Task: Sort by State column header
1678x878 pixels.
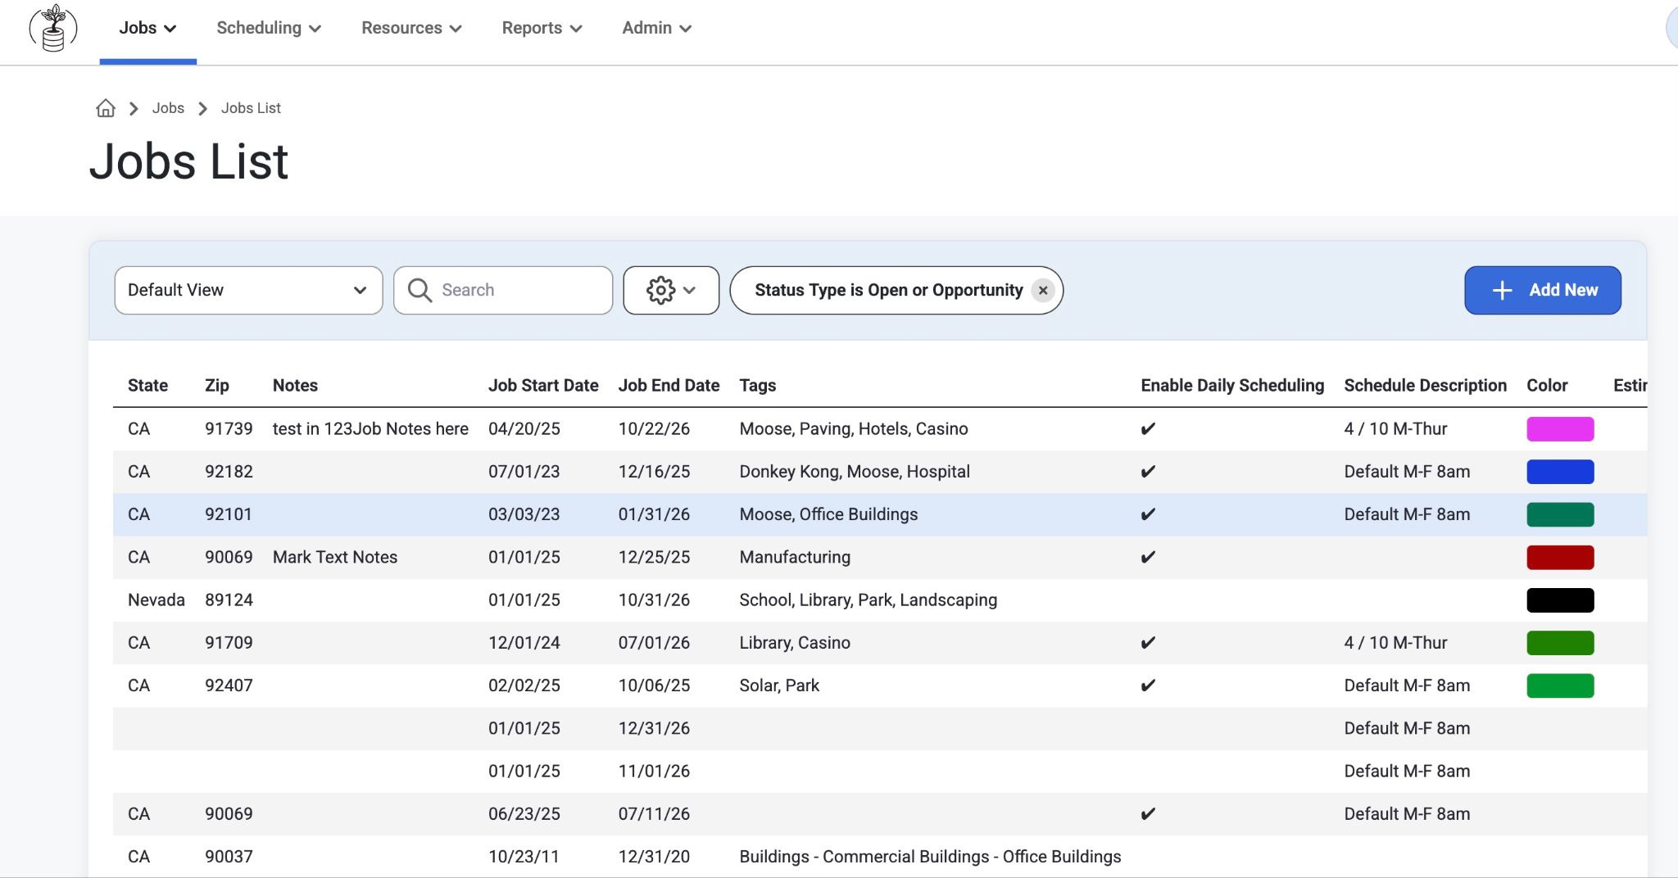Action: [x=147, y=386]
